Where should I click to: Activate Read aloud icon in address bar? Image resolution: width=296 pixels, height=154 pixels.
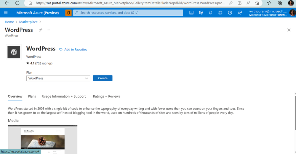248,3
